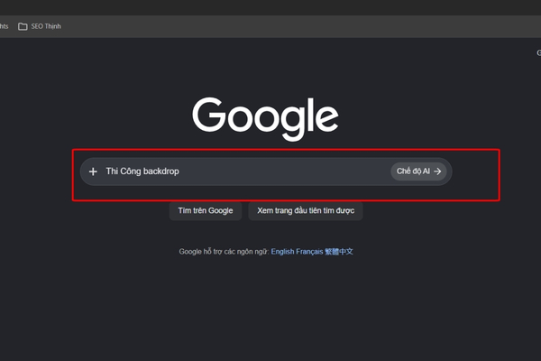Click the plus icon in the search box
The image size is (541, 361).
(93, 171)
